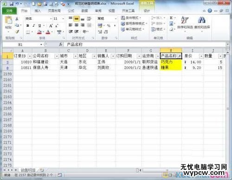Click the Cut scissors icon
The height and width of the screenshot is (180, 232).
[17, 19]
